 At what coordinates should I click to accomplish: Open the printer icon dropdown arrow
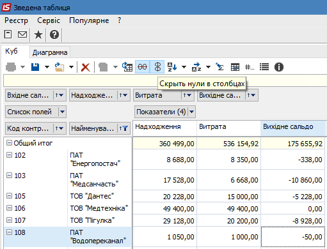[x=22, y=67]
